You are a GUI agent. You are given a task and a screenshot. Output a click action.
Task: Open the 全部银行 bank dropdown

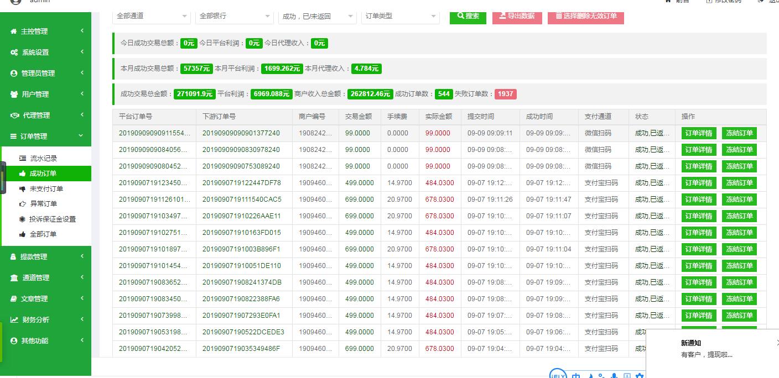235,16
